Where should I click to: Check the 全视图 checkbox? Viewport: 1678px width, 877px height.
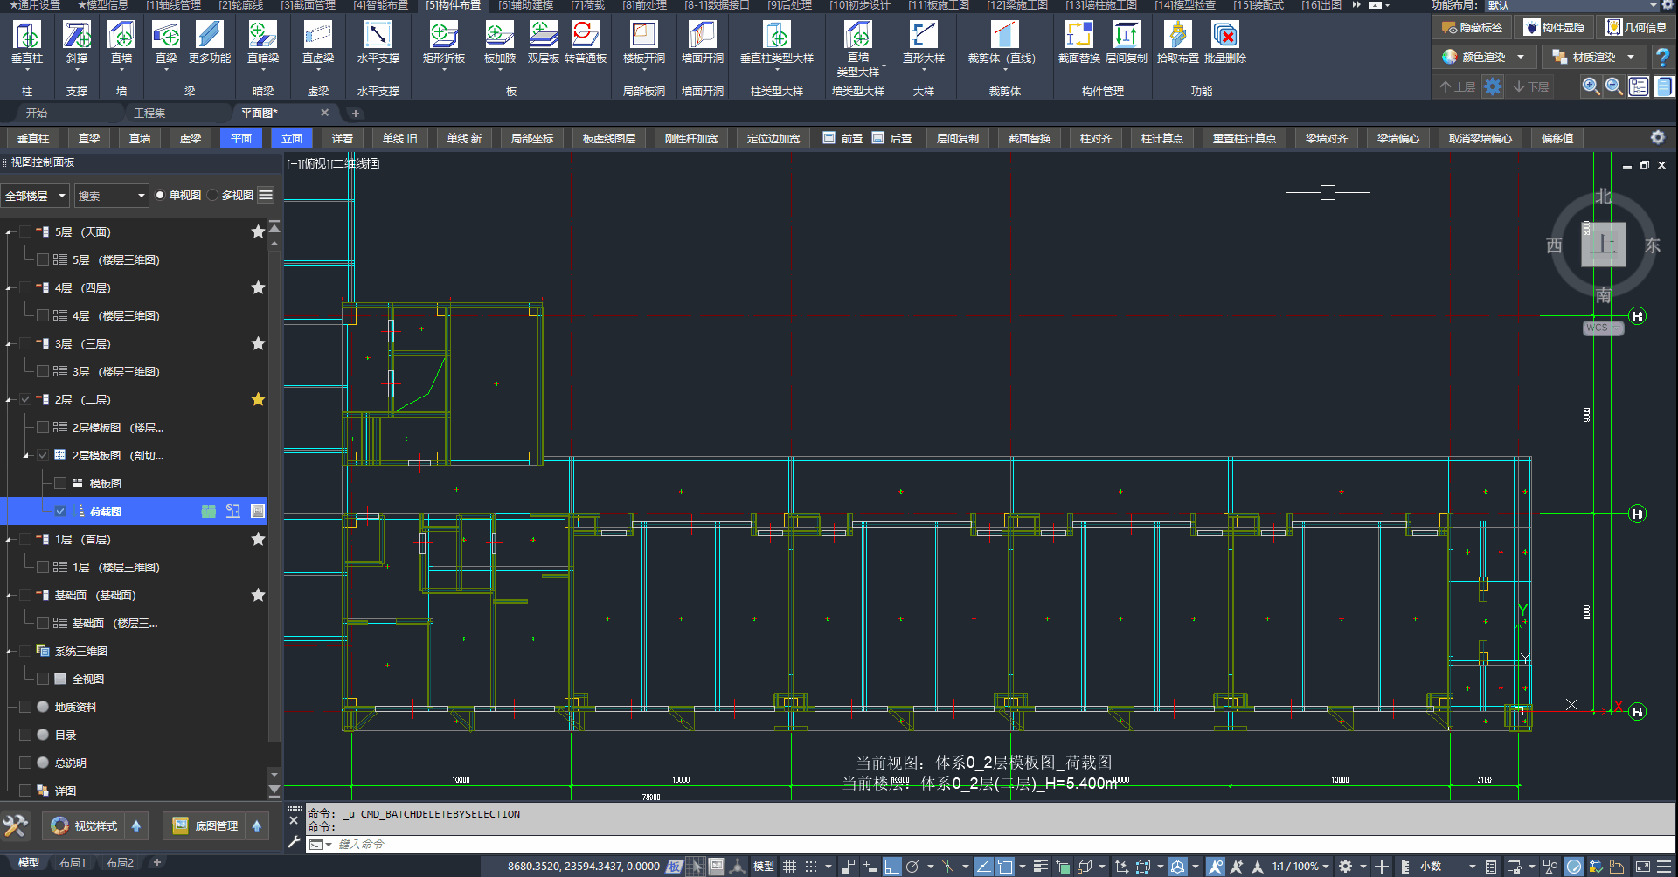(x=43, y=679)
